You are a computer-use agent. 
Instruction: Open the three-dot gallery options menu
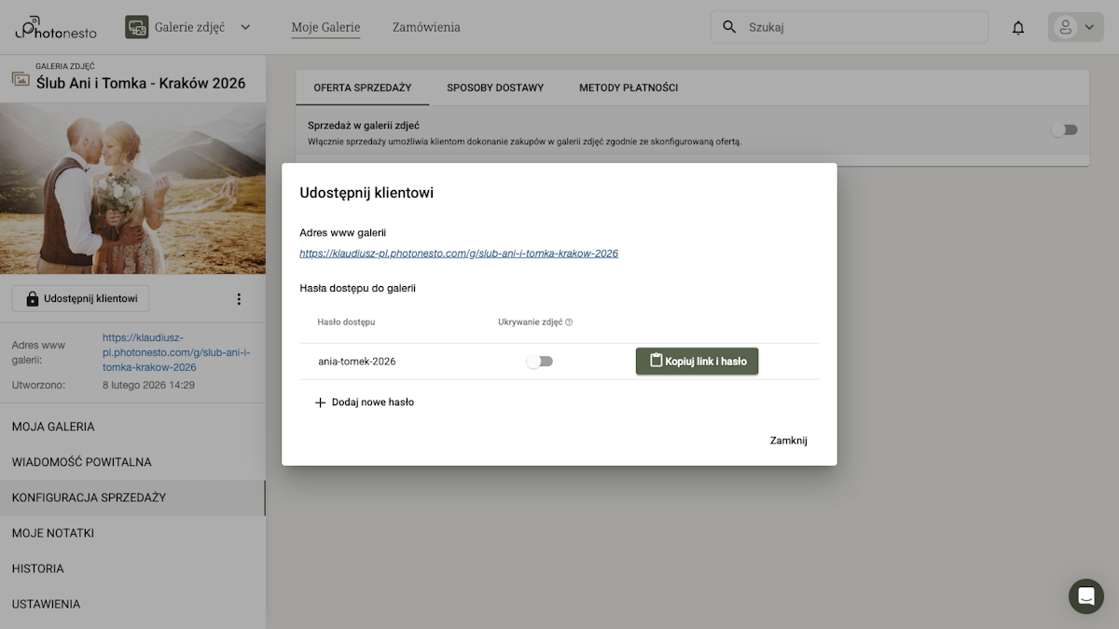[x=239, y=299]
